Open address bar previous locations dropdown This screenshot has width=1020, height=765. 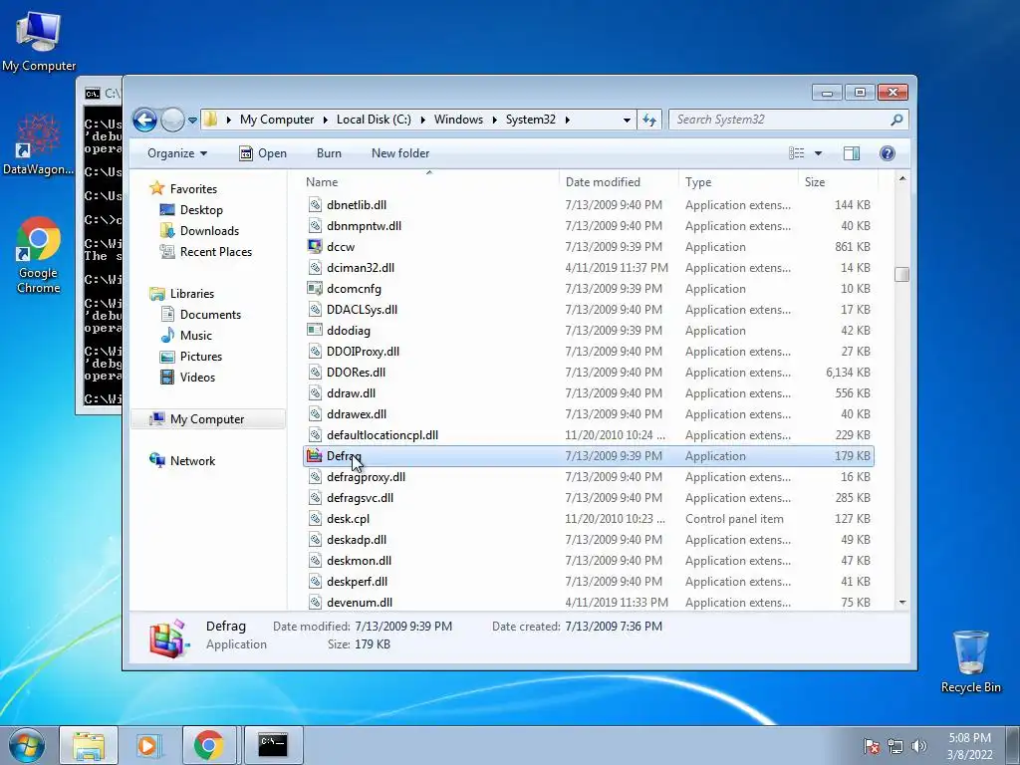point(627,121)
